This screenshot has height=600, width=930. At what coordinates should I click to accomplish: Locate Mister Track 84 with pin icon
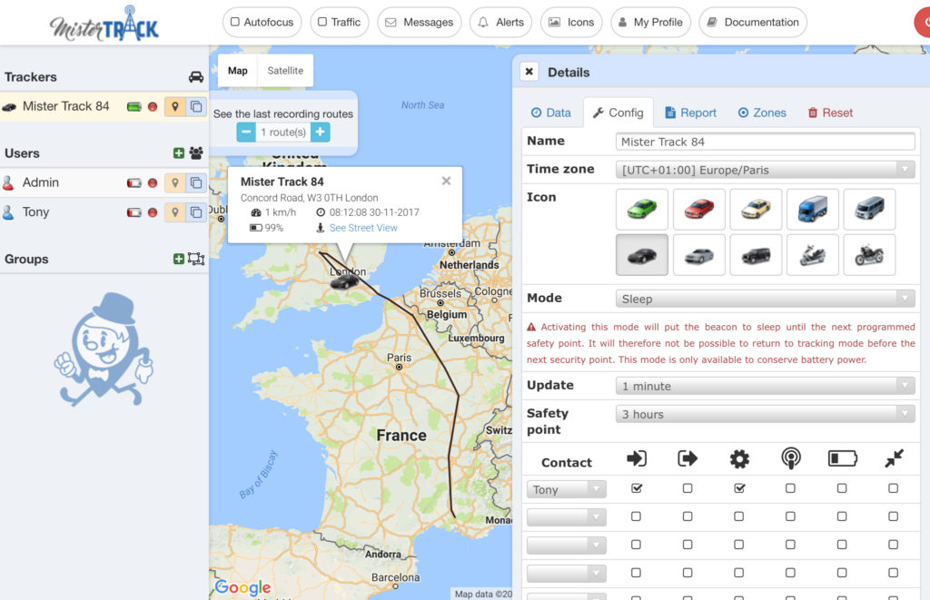click(x=175, y=107)
